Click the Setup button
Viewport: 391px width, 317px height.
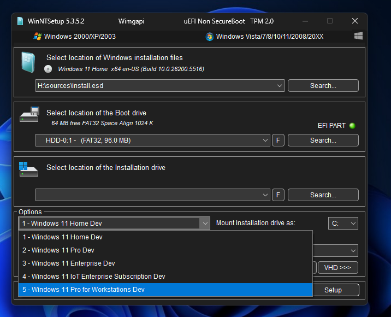pos(335,290)
